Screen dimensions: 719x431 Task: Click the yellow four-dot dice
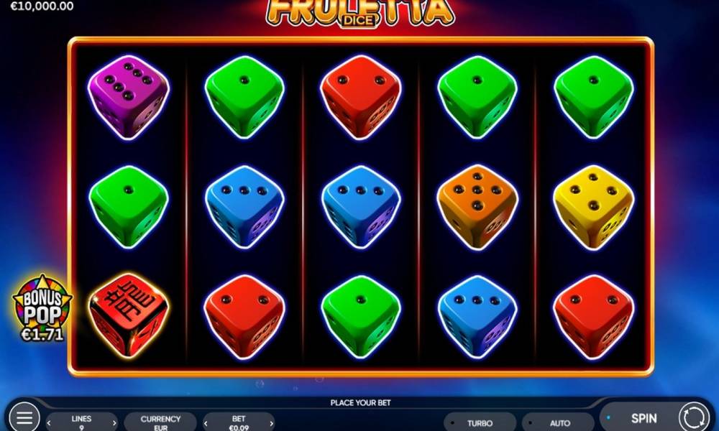pyautogui.click(x=594, y=207)
